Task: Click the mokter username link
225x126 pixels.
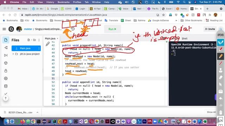Action: click(28, 29)
